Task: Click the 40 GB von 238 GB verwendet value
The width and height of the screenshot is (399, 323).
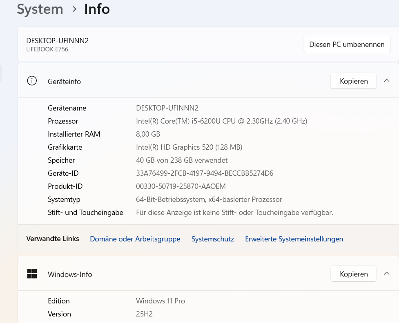Action: pos(182,160)
